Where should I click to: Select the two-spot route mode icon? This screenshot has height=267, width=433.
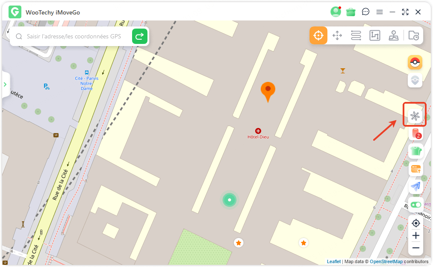click(x=356, y=35)
